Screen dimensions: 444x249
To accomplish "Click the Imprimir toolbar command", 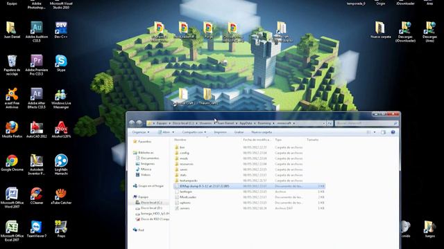I will point(220,132).
